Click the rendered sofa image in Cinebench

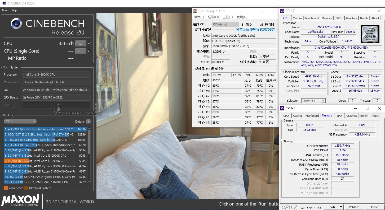188,106
